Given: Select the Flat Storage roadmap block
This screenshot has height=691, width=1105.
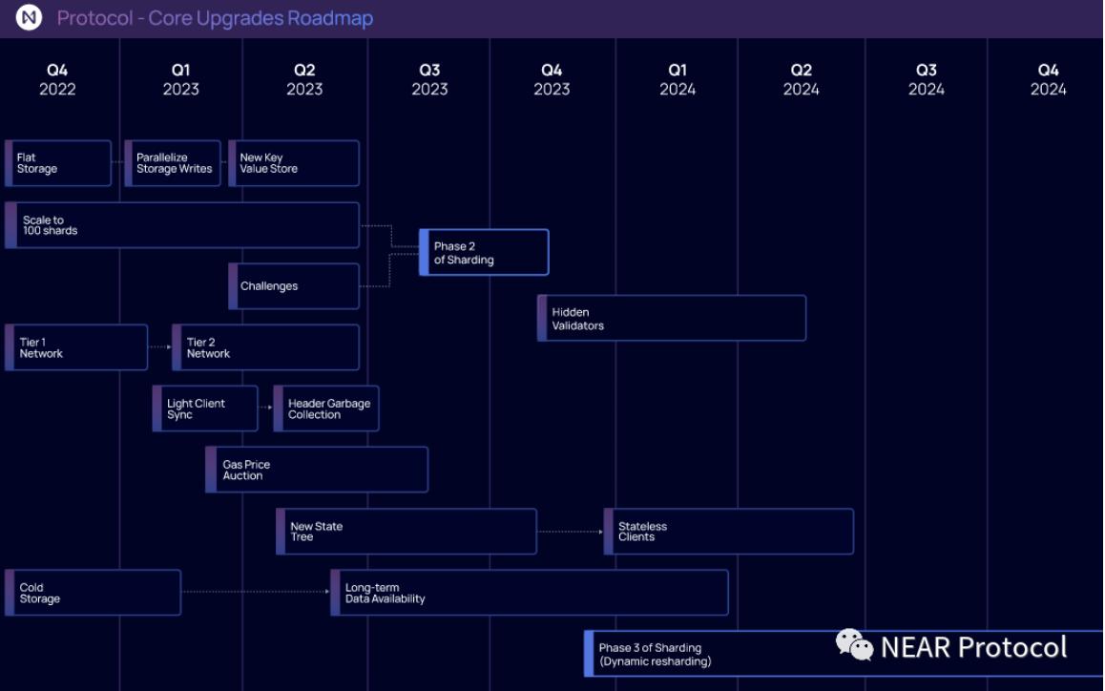Looking at the screenshot, I should (58, 163).
